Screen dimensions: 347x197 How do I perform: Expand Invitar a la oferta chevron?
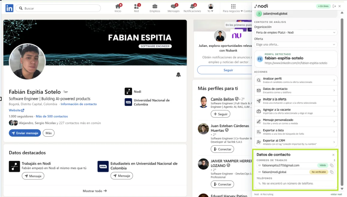(334, 101)
